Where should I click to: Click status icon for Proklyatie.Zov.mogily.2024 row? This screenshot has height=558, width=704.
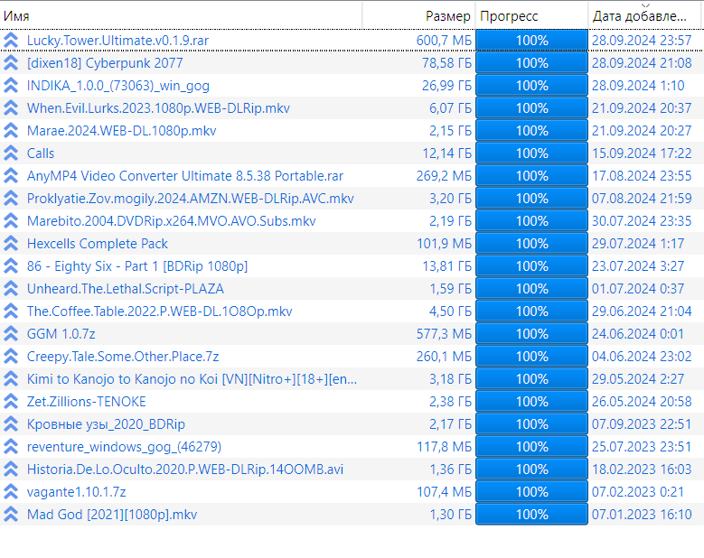[x=11, y=199]
